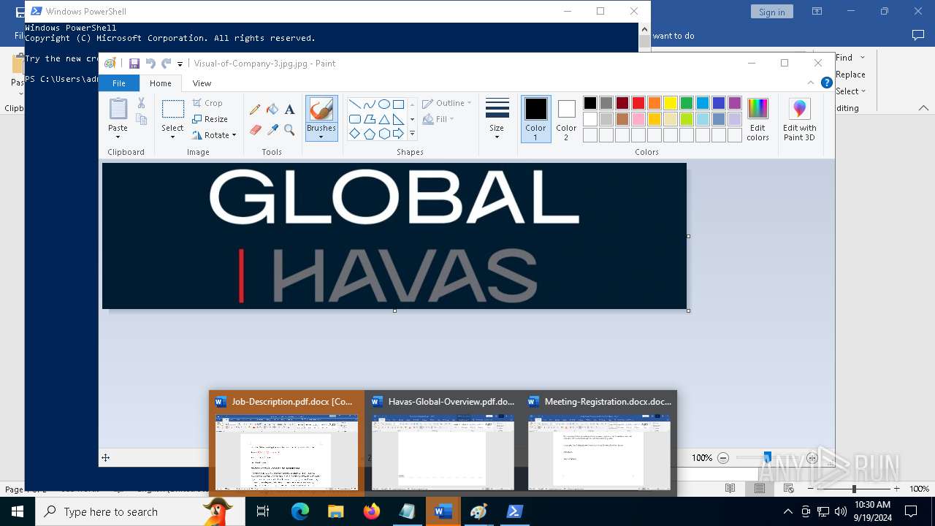The height and width of the screenshot is (526, 935).
Task: Open the Find dropdown in Word
Action: pos(862,58)
